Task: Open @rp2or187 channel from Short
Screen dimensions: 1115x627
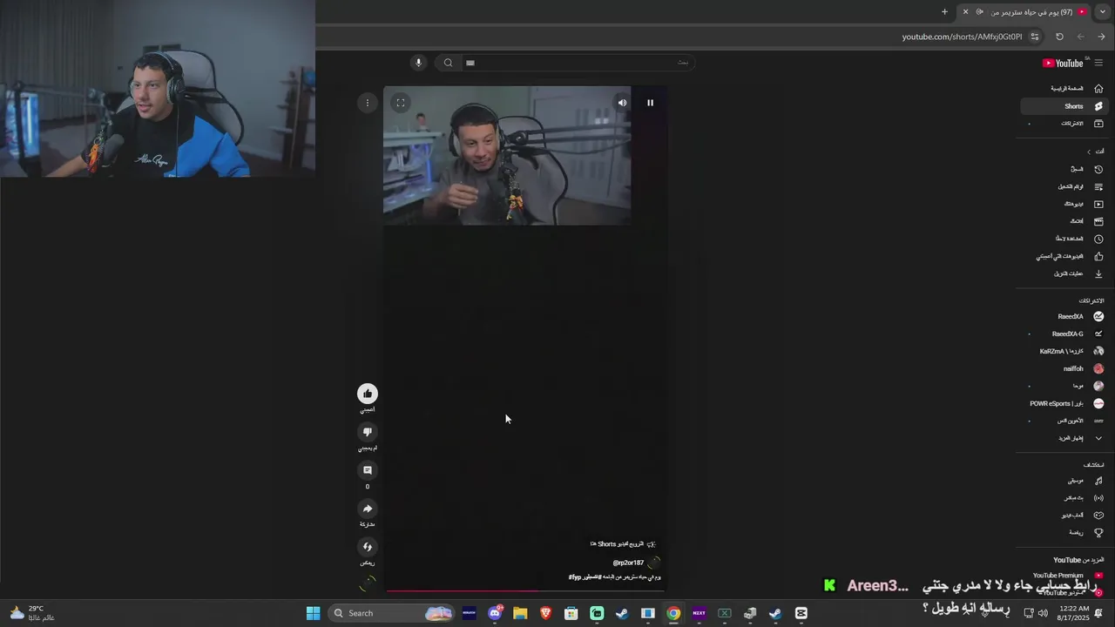Action: point(628,563)
